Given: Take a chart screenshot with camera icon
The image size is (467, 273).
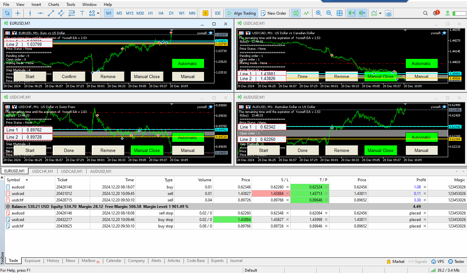Looking at the screenshot, I should [388, 13].
